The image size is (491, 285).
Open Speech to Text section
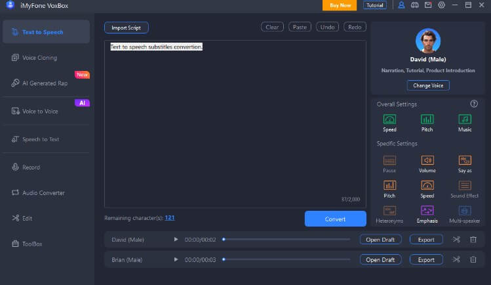35,139
